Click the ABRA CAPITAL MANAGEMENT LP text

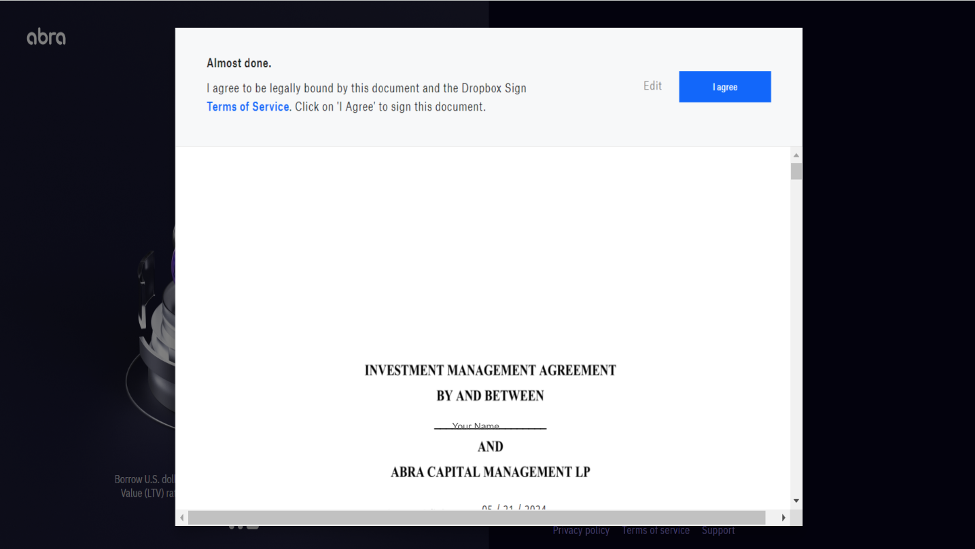tap(490, 472)
